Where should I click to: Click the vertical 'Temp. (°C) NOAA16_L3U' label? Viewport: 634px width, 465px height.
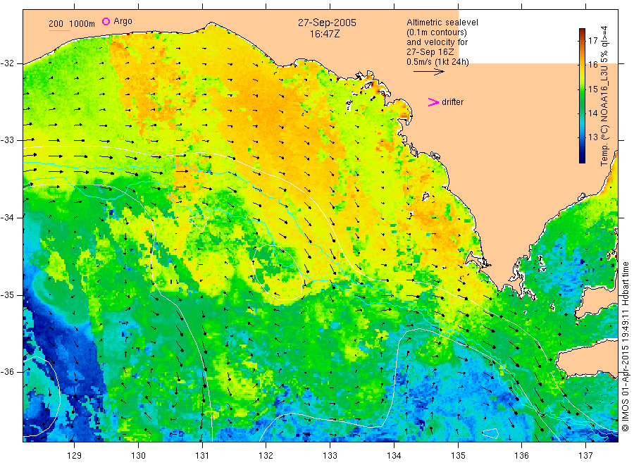tap(604, 96)
